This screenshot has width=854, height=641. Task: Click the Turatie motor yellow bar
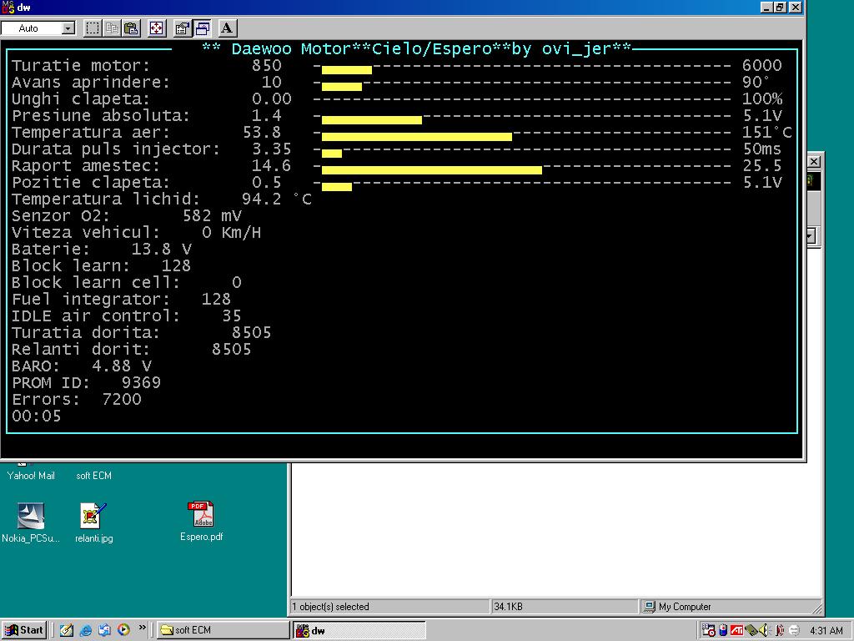click(347, 70)
